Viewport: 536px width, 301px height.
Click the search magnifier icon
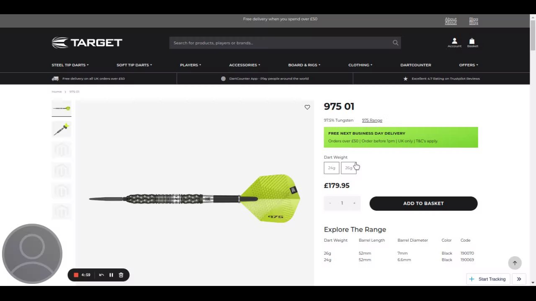395,43
